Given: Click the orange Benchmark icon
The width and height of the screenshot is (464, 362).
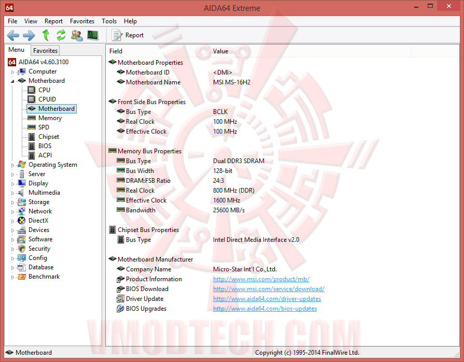Looking at the screenshot, I should (x=21, y=277).
